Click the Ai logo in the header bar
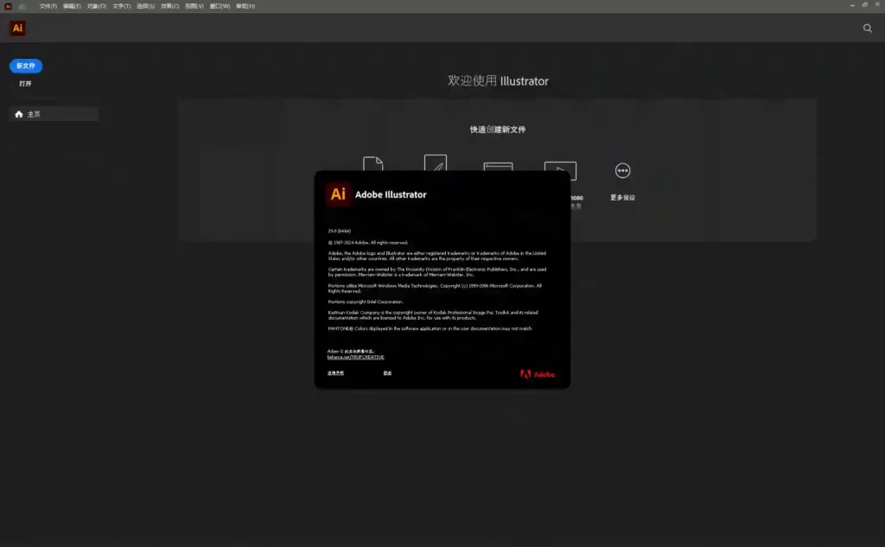Image resolution: width=885 pixels, height=547 pixels. click(17, 29)
